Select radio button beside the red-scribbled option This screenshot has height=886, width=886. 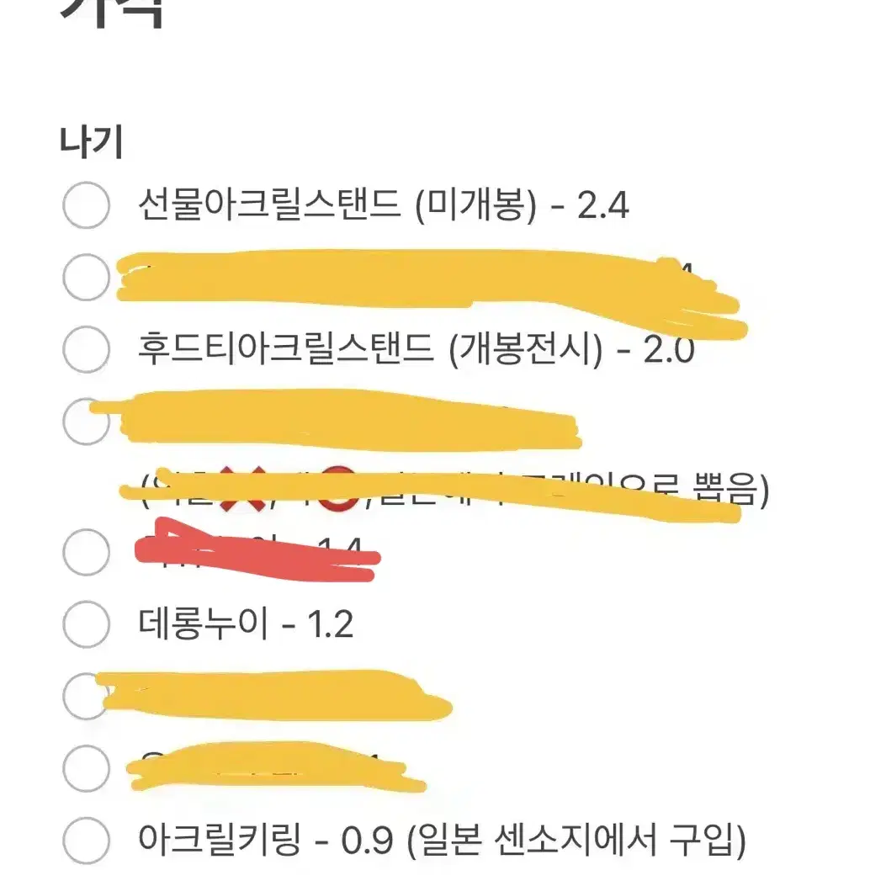pyautogui.click(x=86, y=551)
